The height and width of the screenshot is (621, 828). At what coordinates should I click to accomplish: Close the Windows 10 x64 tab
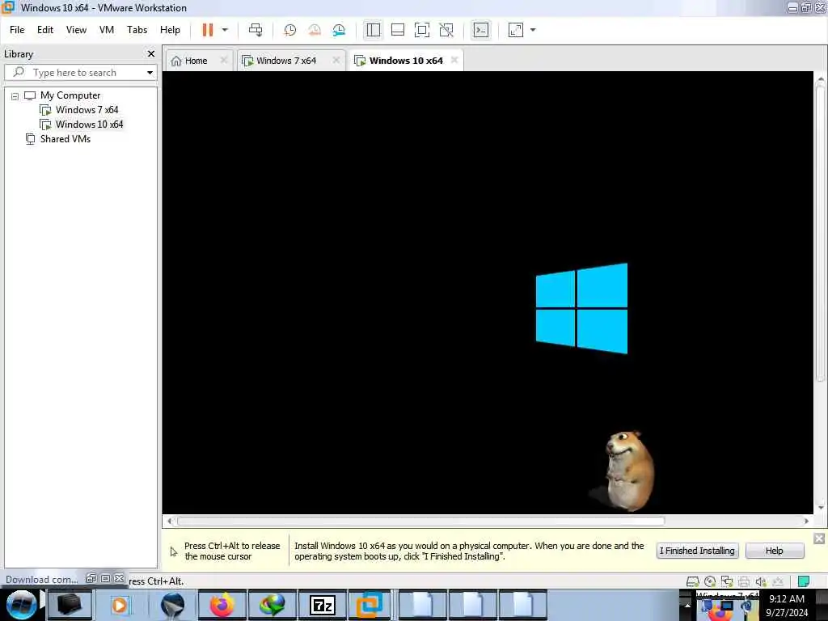point(454,60)
